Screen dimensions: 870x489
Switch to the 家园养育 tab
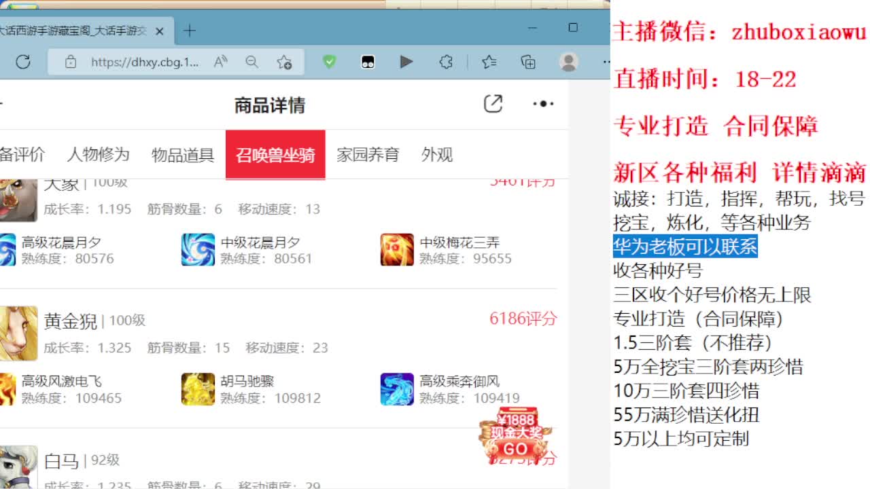click(x=368, y=155)
